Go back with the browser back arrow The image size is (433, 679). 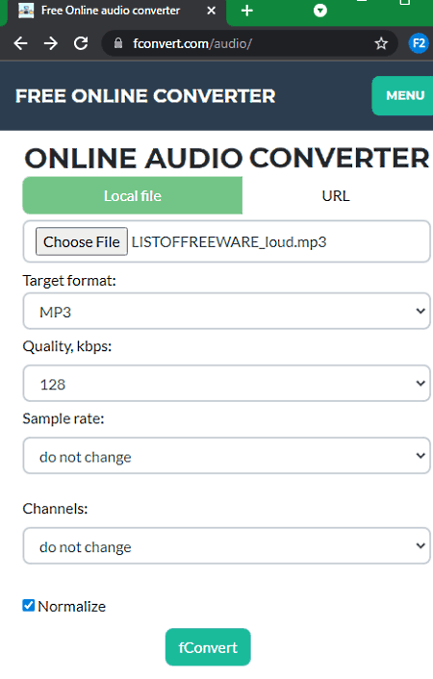pyautogui.click(x=20, y=43)
